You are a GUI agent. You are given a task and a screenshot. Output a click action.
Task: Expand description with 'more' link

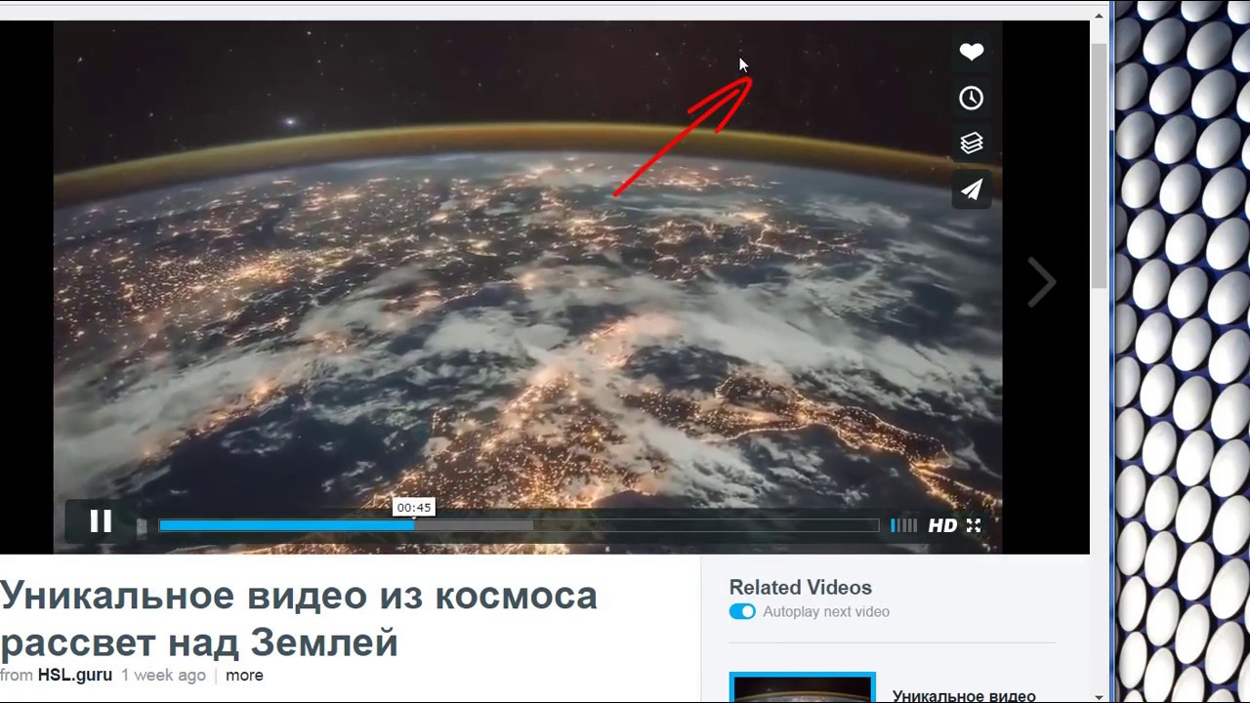[244, 675]
